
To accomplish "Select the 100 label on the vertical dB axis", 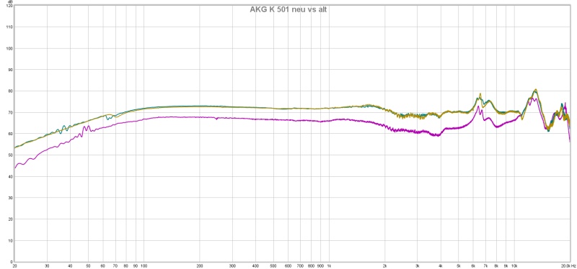I will [9, 48].
